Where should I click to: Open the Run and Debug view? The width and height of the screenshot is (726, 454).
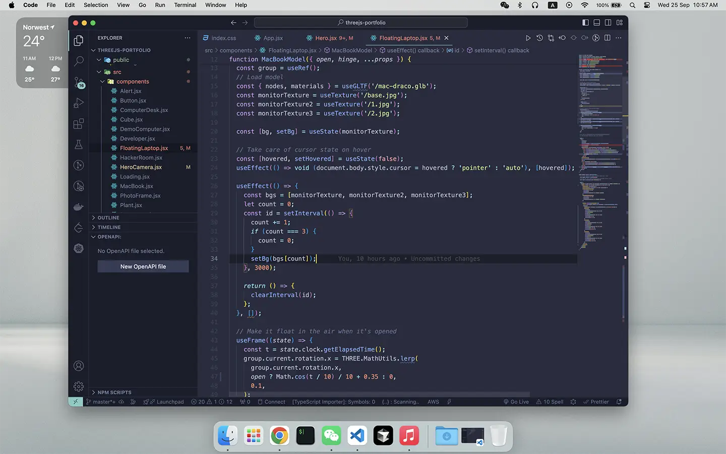click(79, 103)
